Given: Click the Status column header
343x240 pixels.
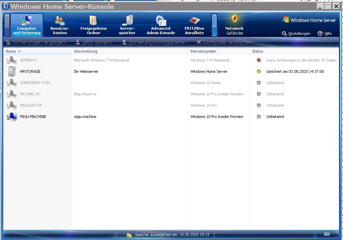Looking at the screenshot, I should tap(258, 51).
